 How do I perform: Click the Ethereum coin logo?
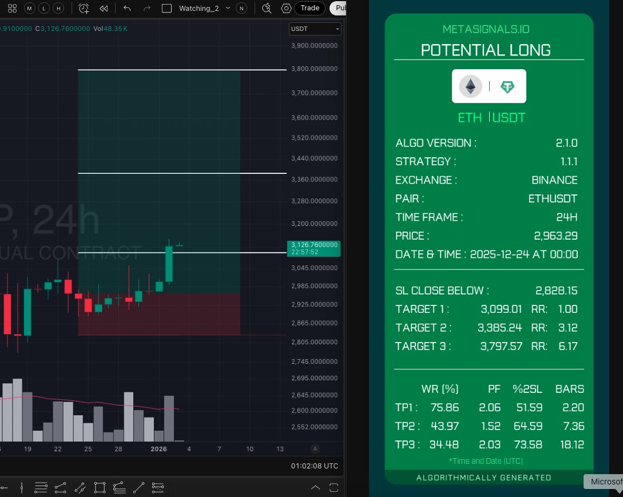[x=470, y=86]
